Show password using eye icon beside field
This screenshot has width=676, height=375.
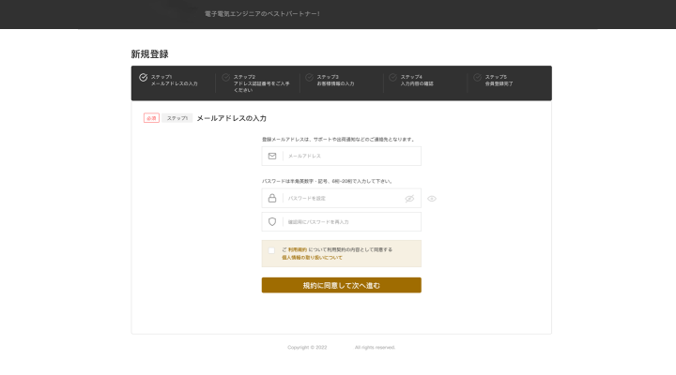(432, 199)
